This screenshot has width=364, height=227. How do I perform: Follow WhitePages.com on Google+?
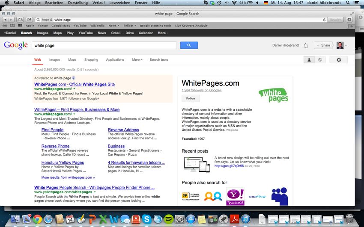pyautogui.click(x=191, y=98)
